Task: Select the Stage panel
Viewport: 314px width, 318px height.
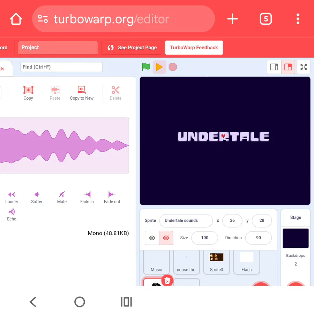Action: click(x=296, y=217)
